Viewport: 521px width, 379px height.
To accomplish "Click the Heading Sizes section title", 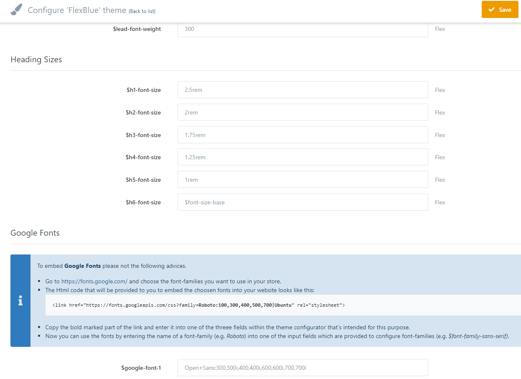I will pos(36,60).
